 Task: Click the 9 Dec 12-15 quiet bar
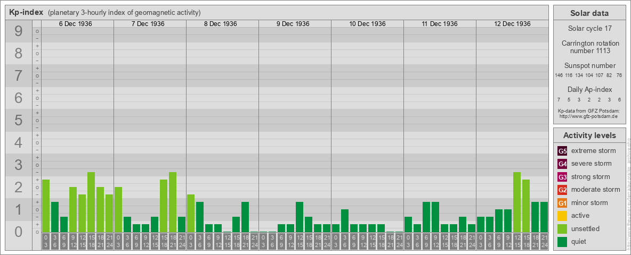coord(300,217)
